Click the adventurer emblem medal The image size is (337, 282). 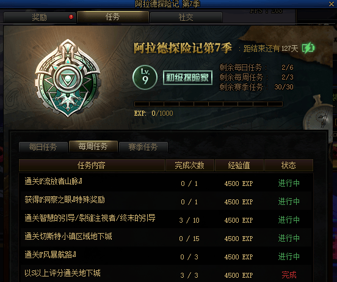click(68, 78)
